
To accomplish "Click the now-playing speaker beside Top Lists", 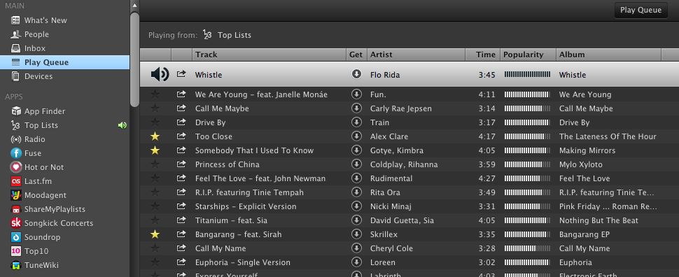I will click(x=122, y=125).
